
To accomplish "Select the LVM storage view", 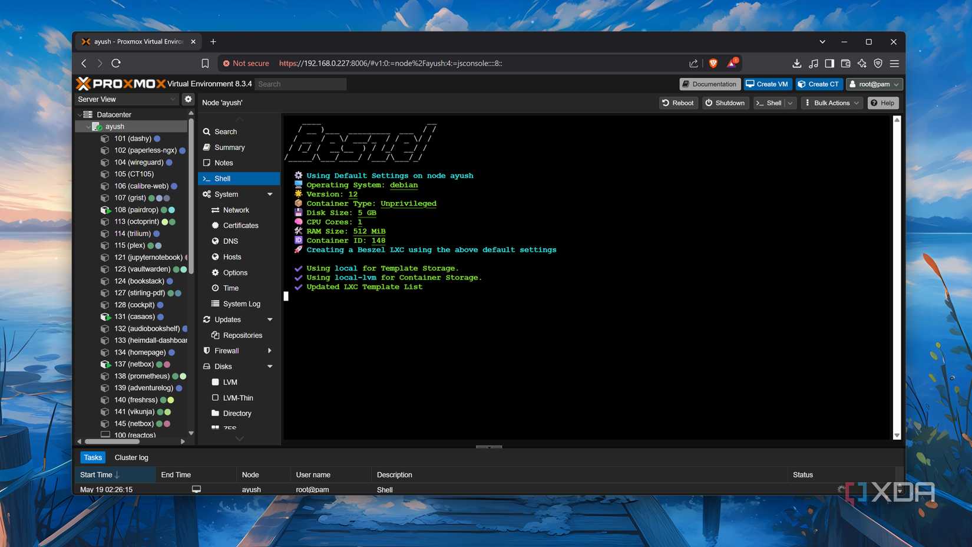I will [230, 382].
